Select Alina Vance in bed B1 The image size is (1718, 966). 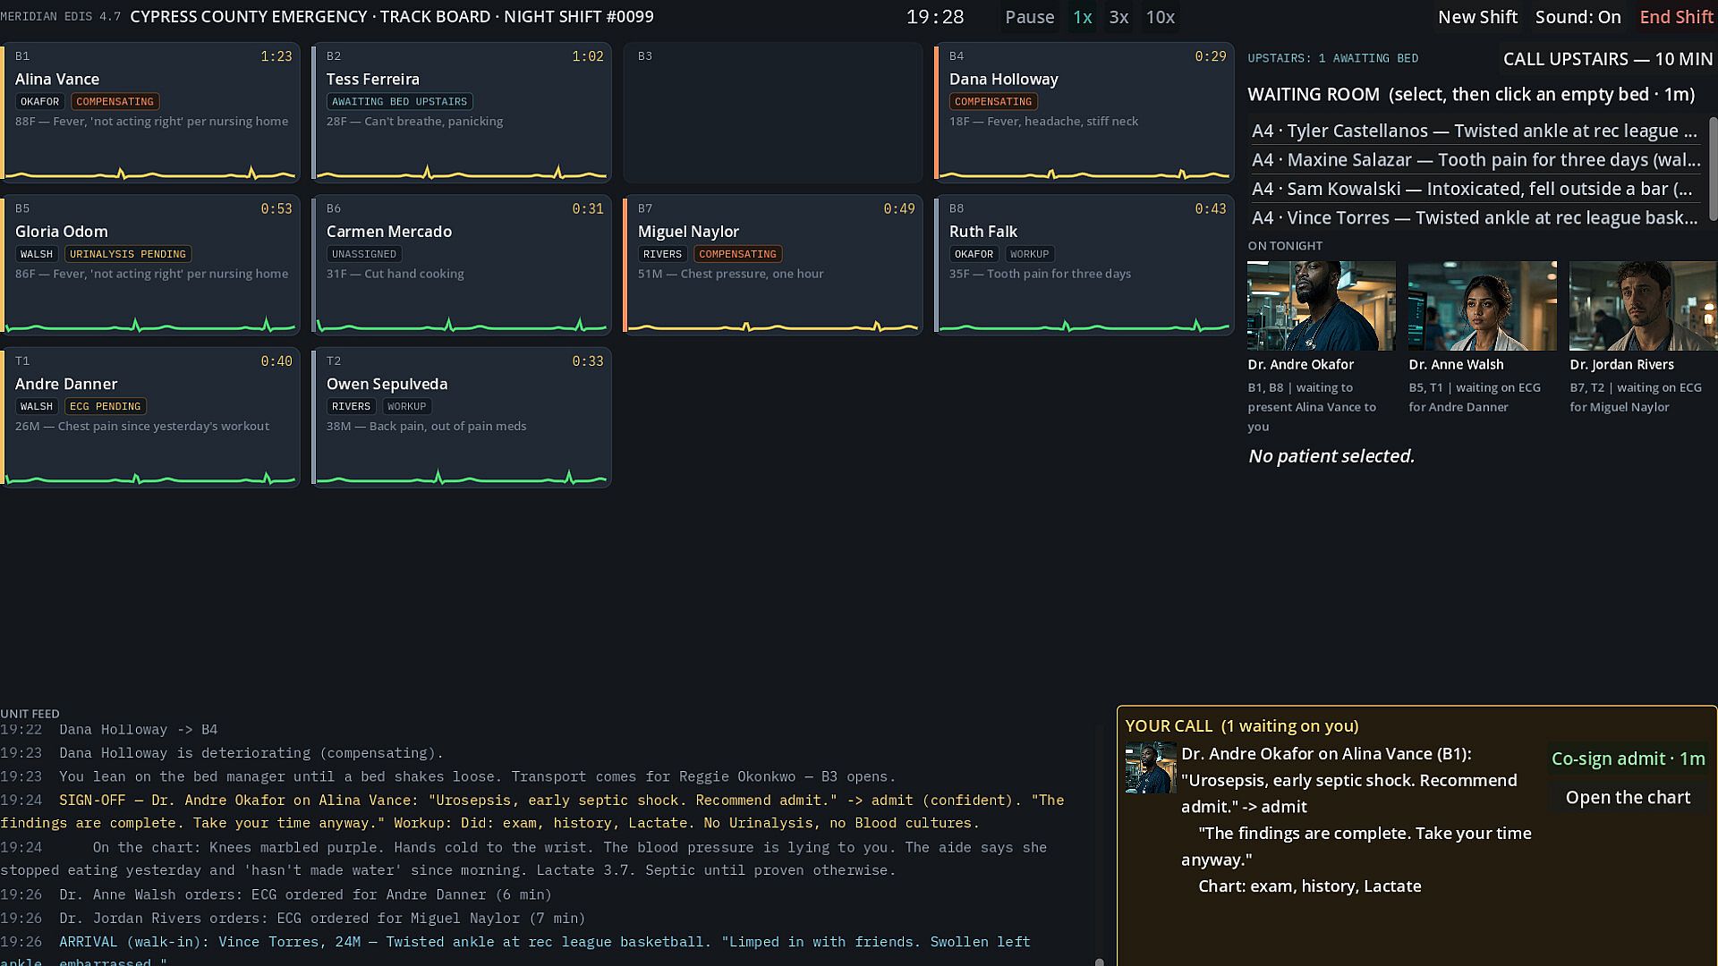(x=150, y=112)
